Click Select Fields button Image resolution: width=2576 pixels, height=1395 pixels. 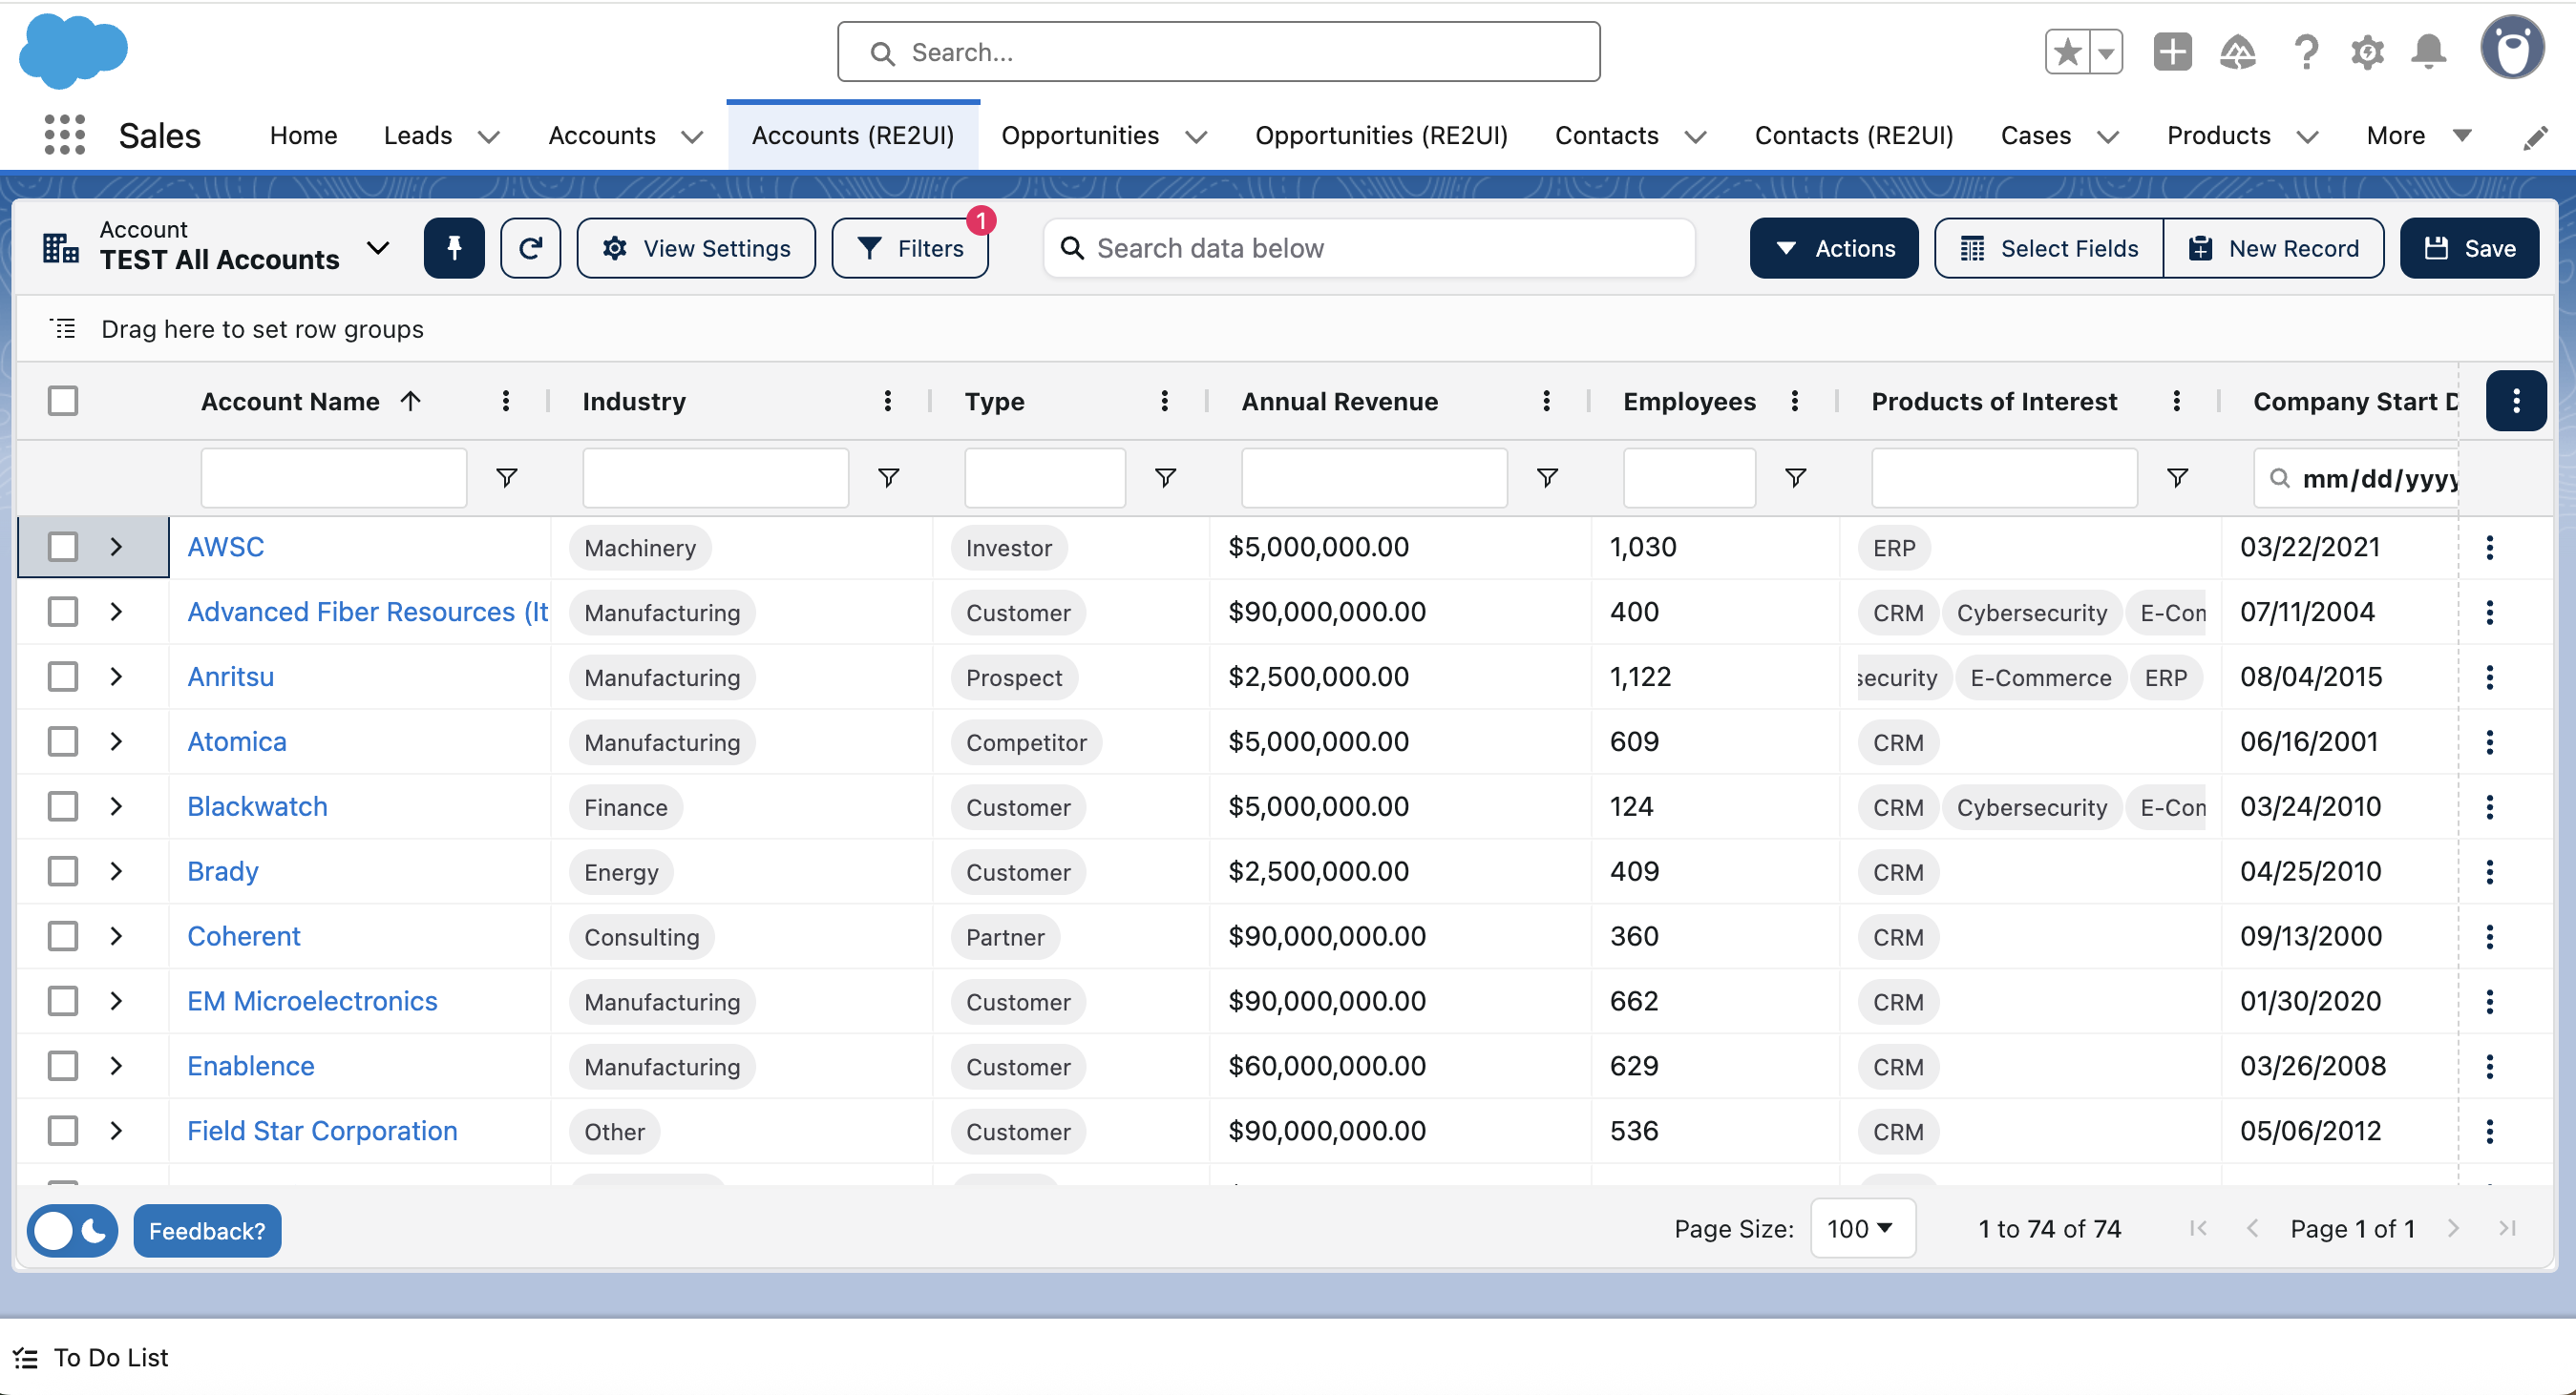click(x=2049, y=248)
